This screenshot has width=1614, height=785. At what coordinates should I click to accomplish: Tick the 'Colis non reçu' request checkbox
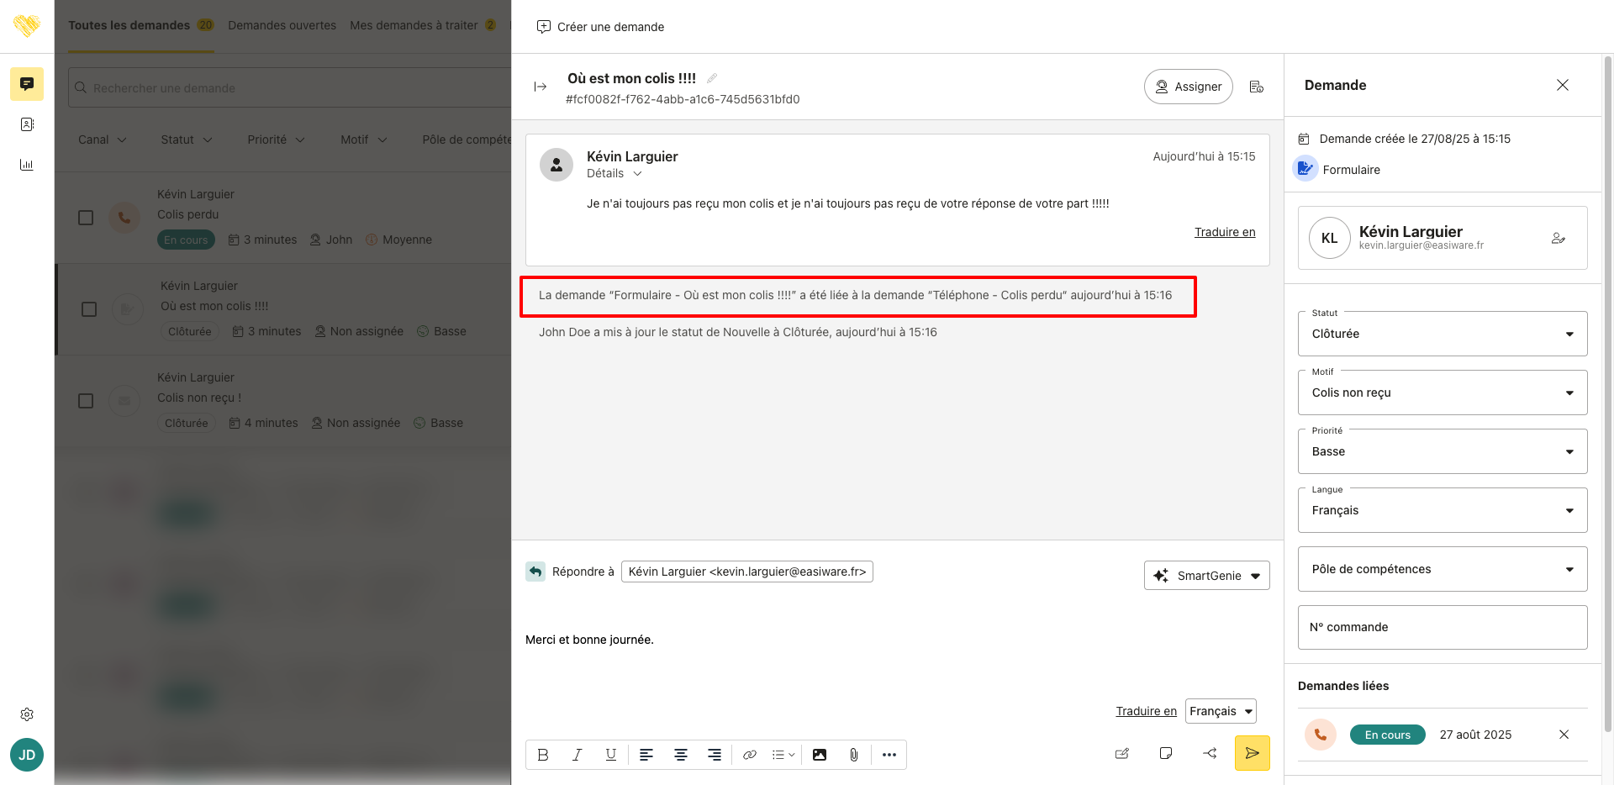pyautogui.click(x=86, y=401)
